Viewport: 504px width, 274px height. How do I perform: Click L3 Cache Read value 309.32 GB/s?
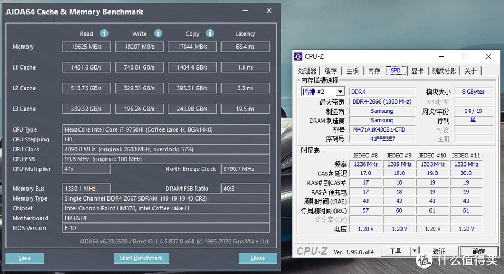pos(87,109)
